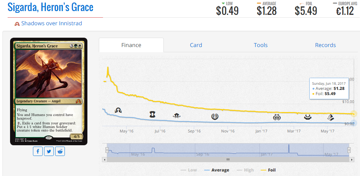
Task: Click the Nov '16 axis label
Action: pyautogui.click(x=228, y=131)
